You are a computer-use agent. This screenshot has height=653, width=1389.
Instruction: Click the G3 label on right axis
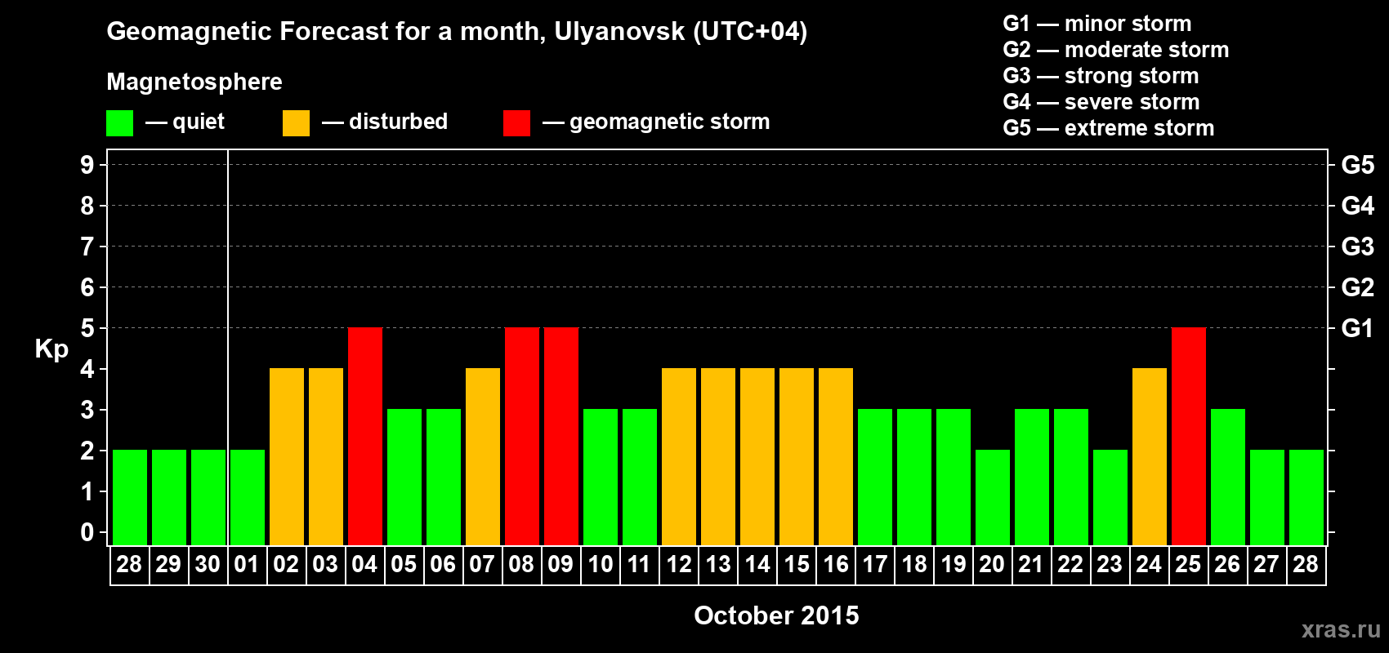pyautogui.click(x=1357, y=247)
